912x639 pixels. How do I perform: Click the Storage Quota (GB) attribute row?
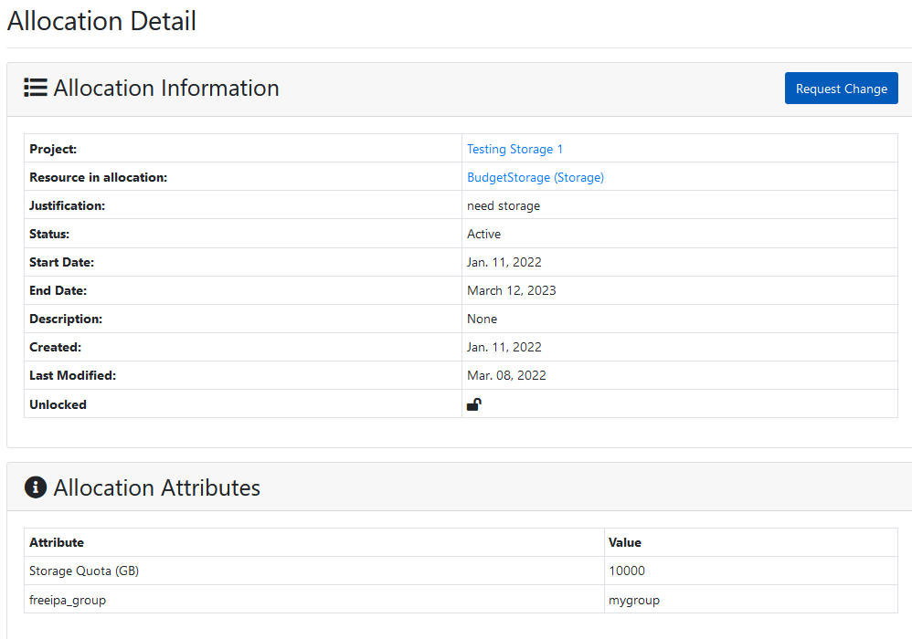[x=461, y=571]
